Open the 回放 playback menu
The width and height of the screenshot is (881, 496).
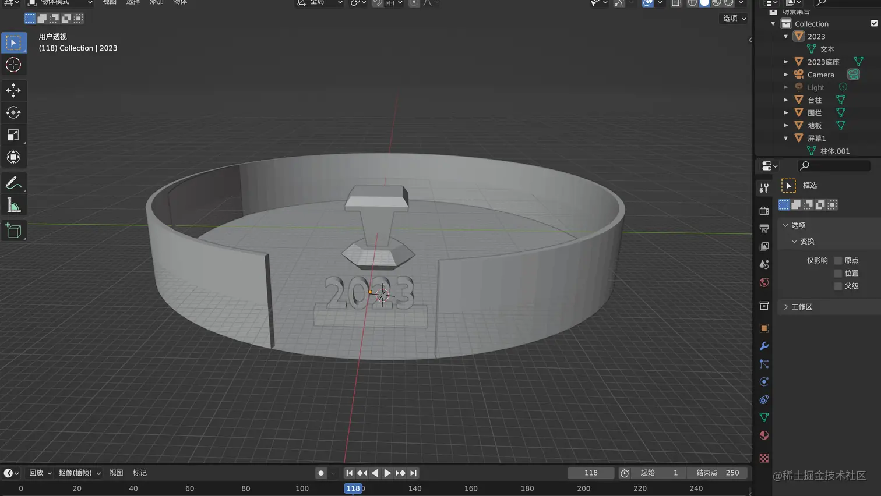pyautogui.click(x=40, y=473)
